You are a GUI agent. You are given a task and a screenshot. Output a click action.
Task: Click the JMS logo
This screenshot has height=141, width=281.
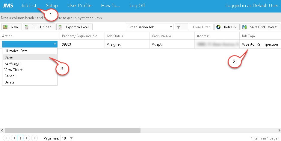(8, 6)
